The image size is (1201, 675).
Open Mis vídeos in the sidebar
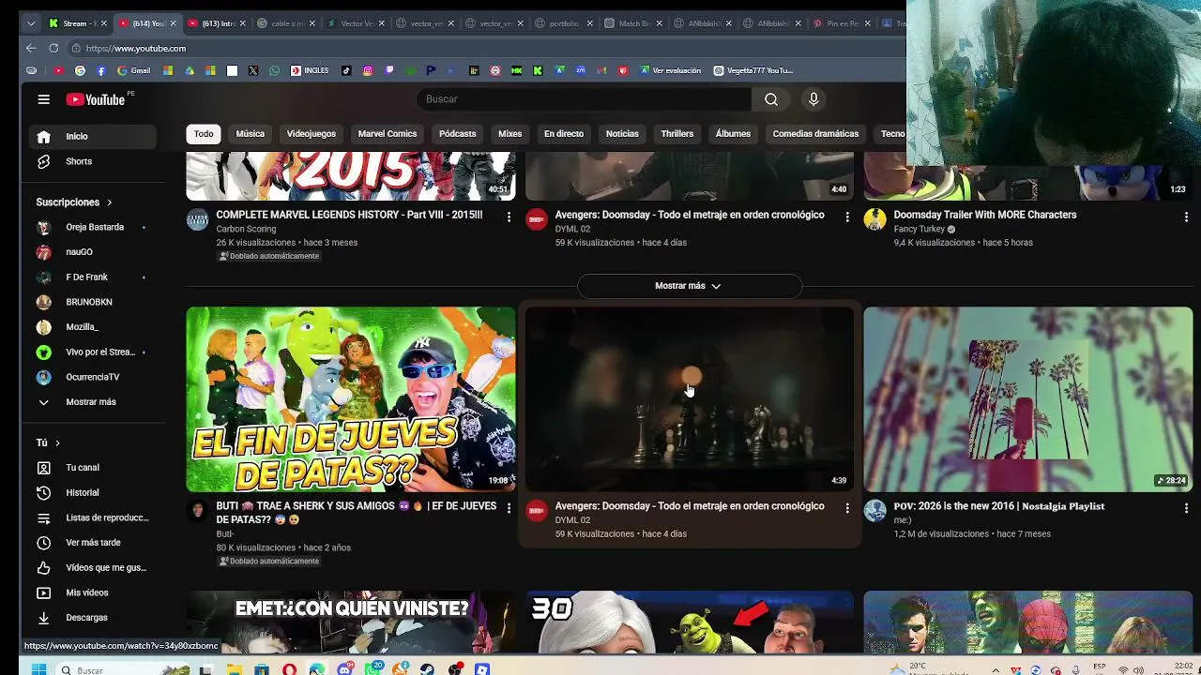coord(92,592)
